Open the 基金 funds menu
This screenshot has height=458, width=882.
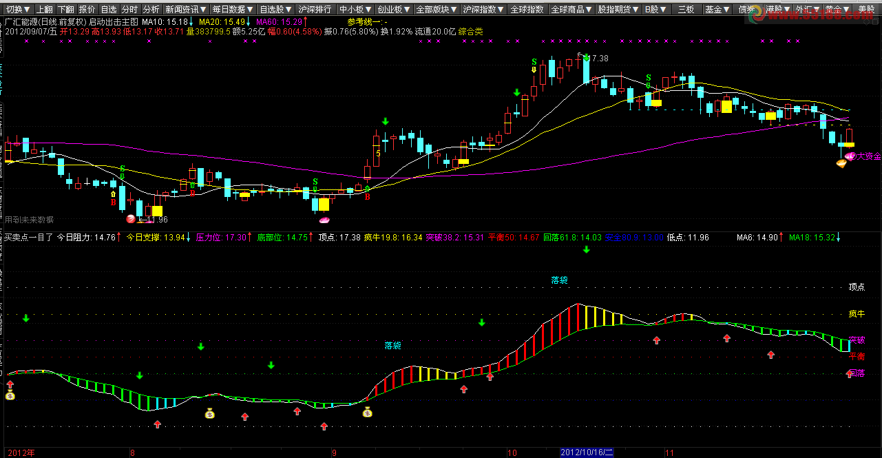[x=717, y=10]
